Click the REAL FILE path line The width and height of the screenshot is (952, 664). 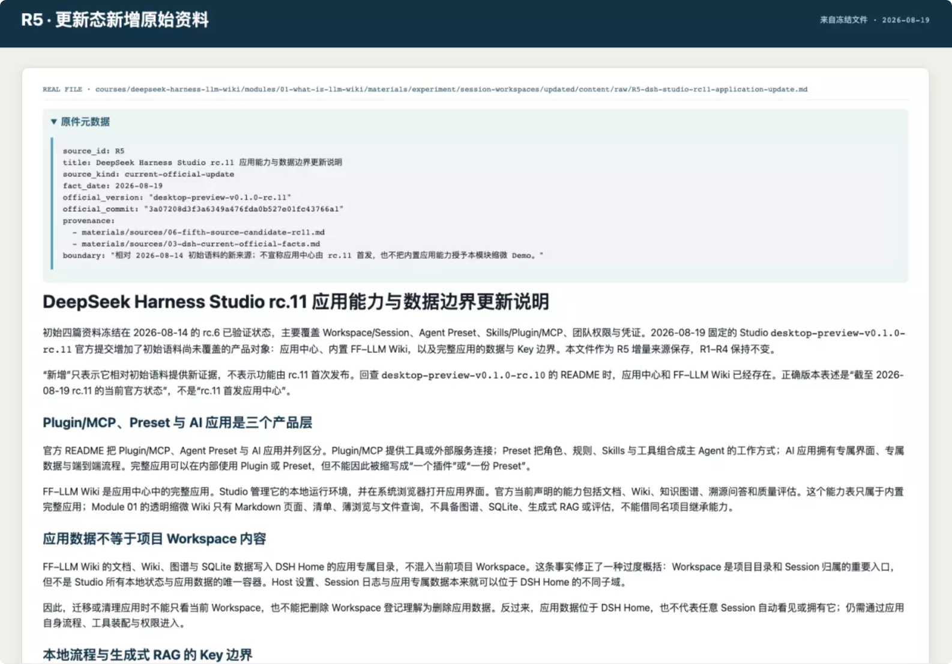(425, 89)
